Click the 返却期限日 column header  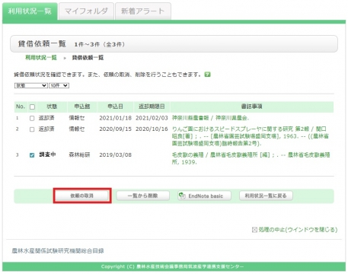tap(152, 107)
